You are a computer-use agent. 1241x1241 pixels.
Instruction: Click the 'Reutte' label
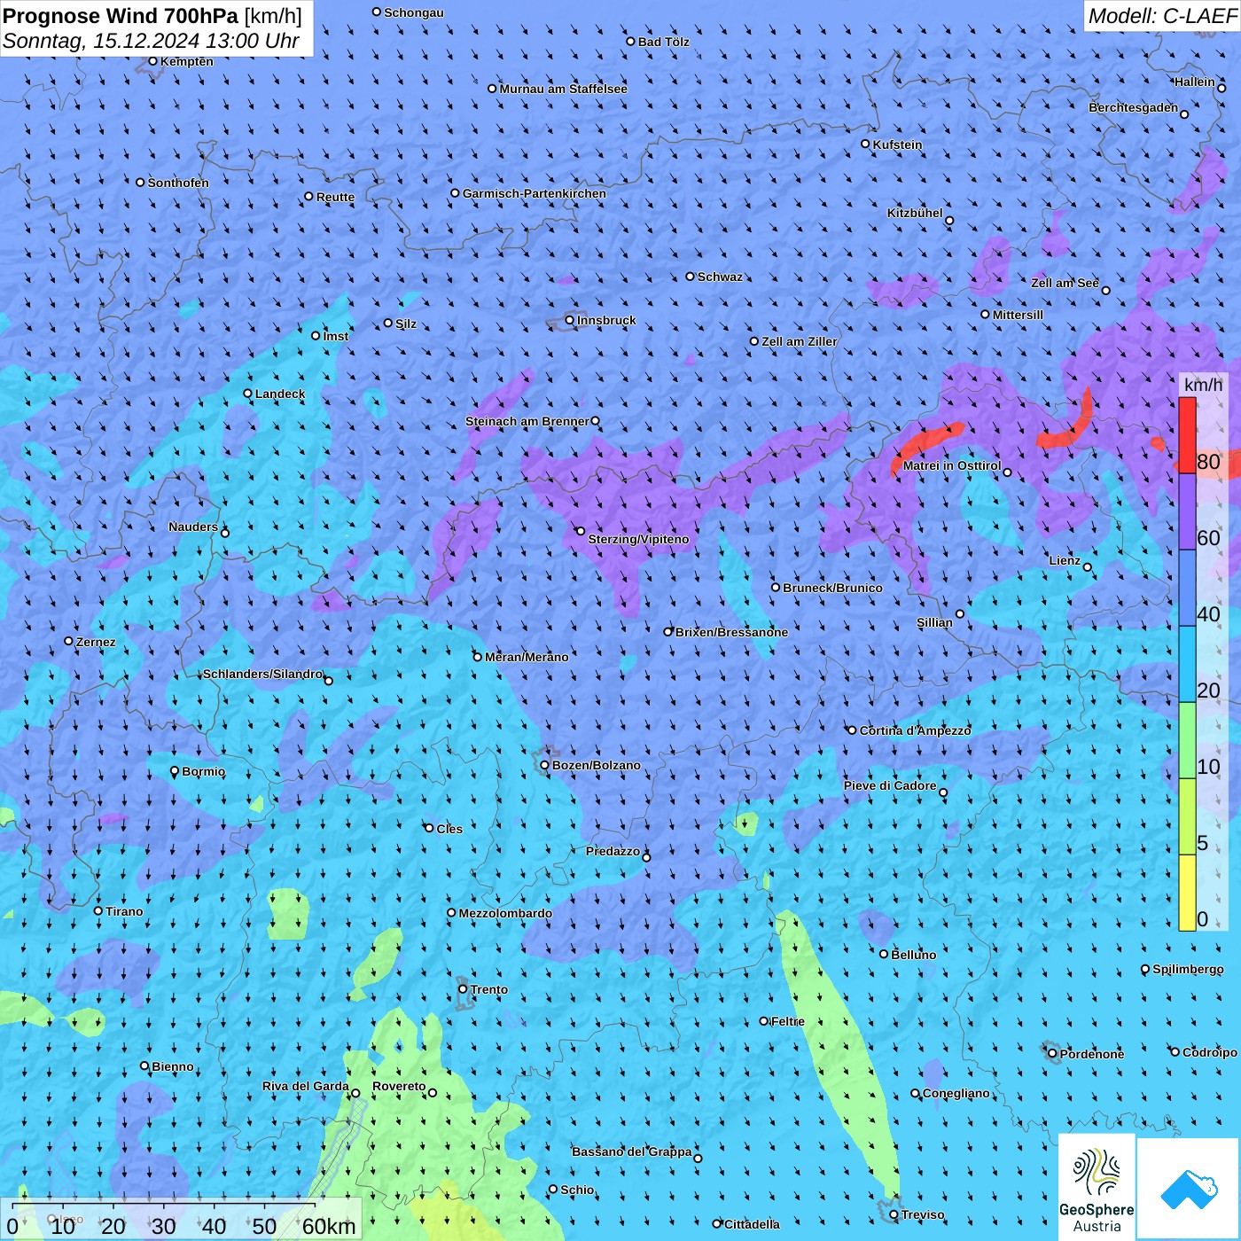(x=335, y=197)
